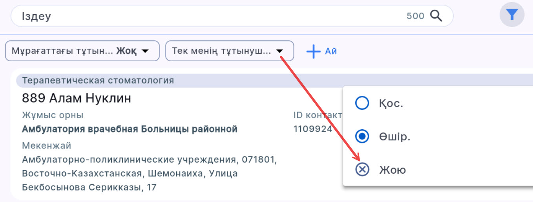This screenshot has height=202, width=533.
Task: Click the Қос. option label
Action: (391, 104)
